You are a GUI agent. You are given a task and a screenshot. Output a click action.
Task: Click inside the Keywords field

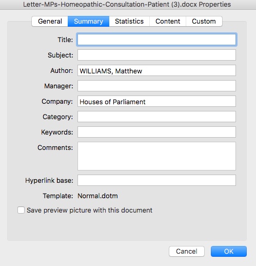pos(156,132)
